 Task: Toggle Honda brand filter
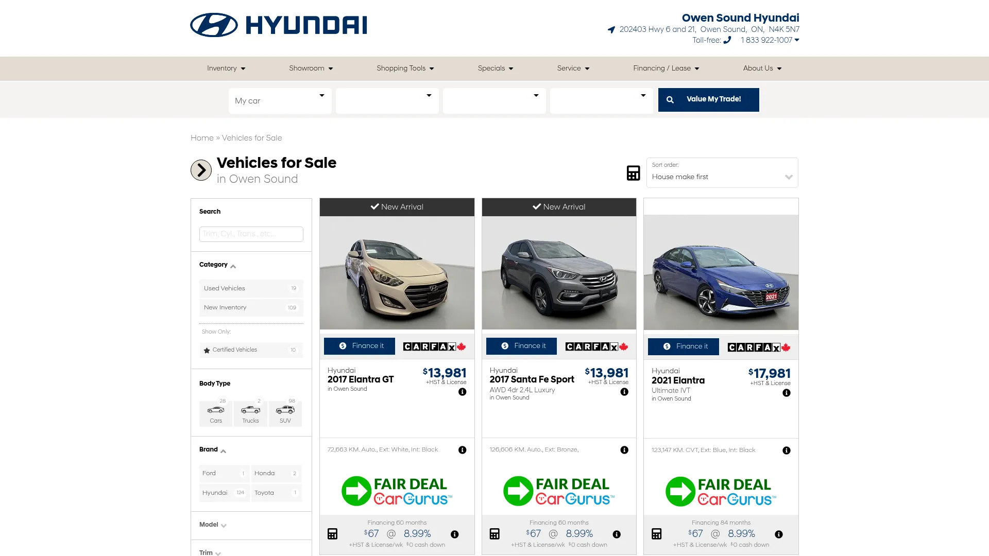(277, 473)
